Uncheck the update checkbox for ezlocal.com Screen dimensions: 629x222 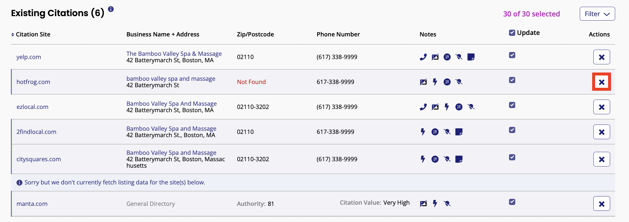(512, 105)
